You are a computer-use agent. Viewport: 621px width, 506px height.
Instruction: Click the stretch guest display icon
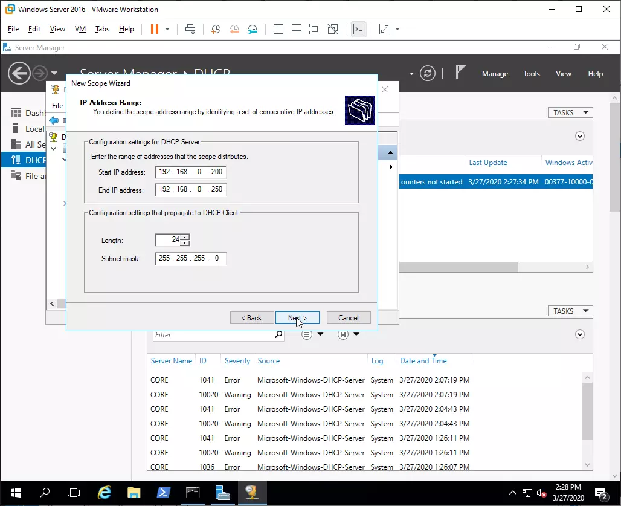pyautogui.click(x=385, y=29)
